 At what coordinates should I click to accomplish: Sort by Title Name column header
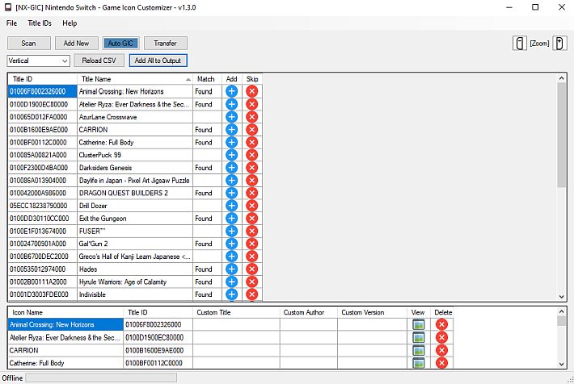(x=135, y=79)
